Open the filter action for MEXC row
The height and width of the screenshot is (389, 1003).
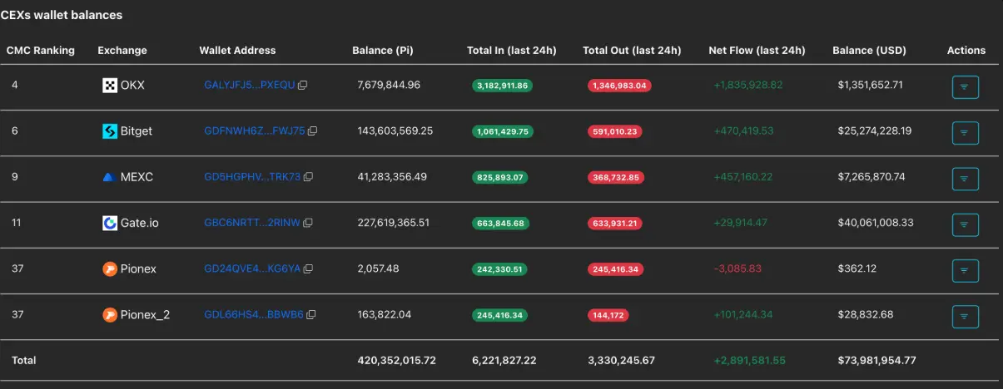click(x=965, y=178)
